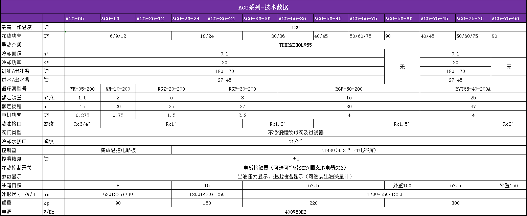The height and width of the screenshot is (216, 527).
Task: Select the RGP-50-200 pump model cell
Action: pos(348,89)
